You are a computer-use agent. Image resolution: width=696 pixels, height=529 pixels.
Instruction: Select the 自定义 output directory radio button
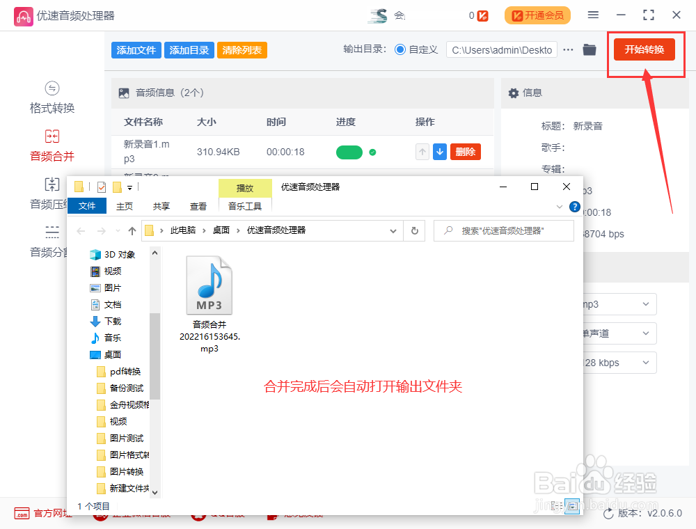pyautogui.click(x=400, y=49)
